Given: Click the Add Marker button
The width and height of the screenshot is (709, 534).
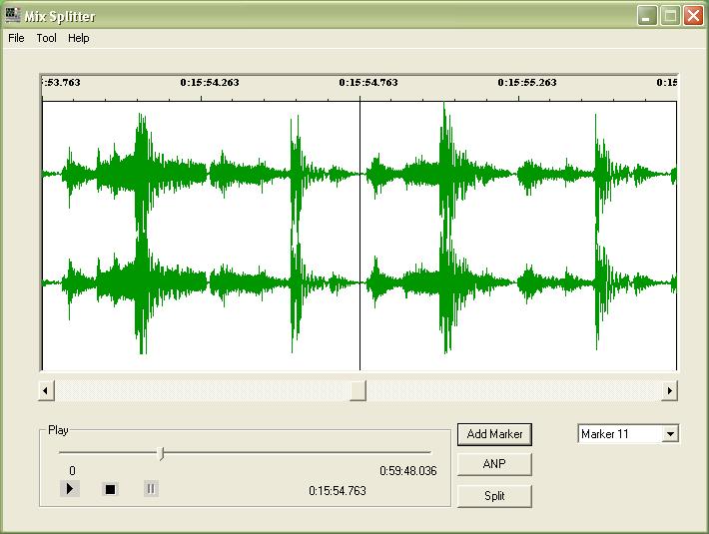Looking at the screenshot, I should click(x=494, y=434).
